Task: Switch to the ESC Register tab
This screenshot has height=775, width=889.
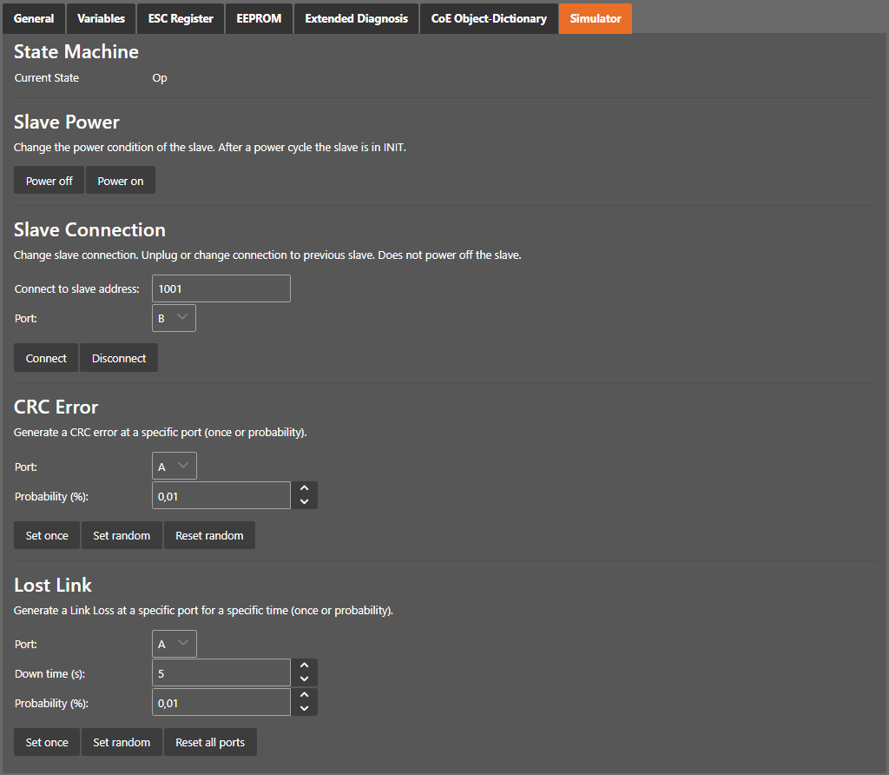Action: click(x=181, y=18)
